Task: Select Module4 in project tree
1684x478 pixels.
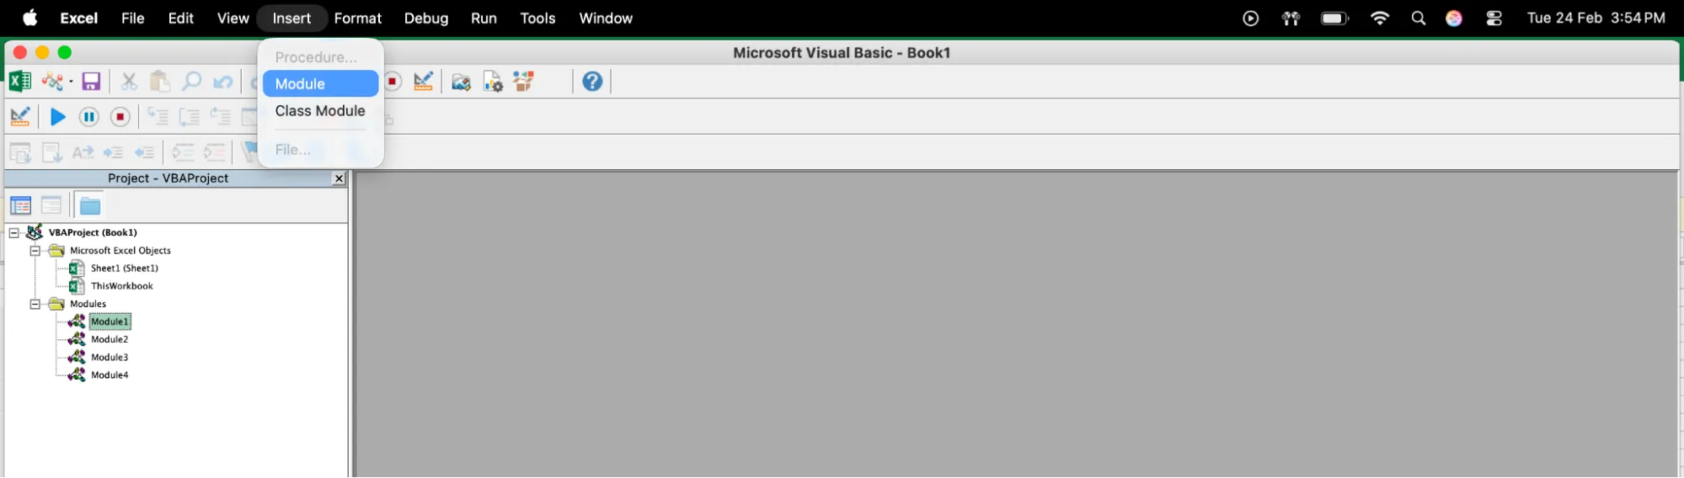Action: tap(110, 375)
